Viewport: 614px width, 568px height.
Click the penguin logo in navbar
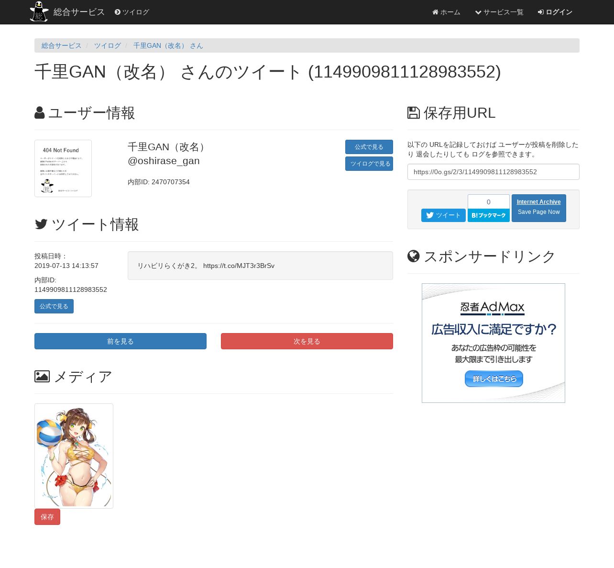point(39,11)
